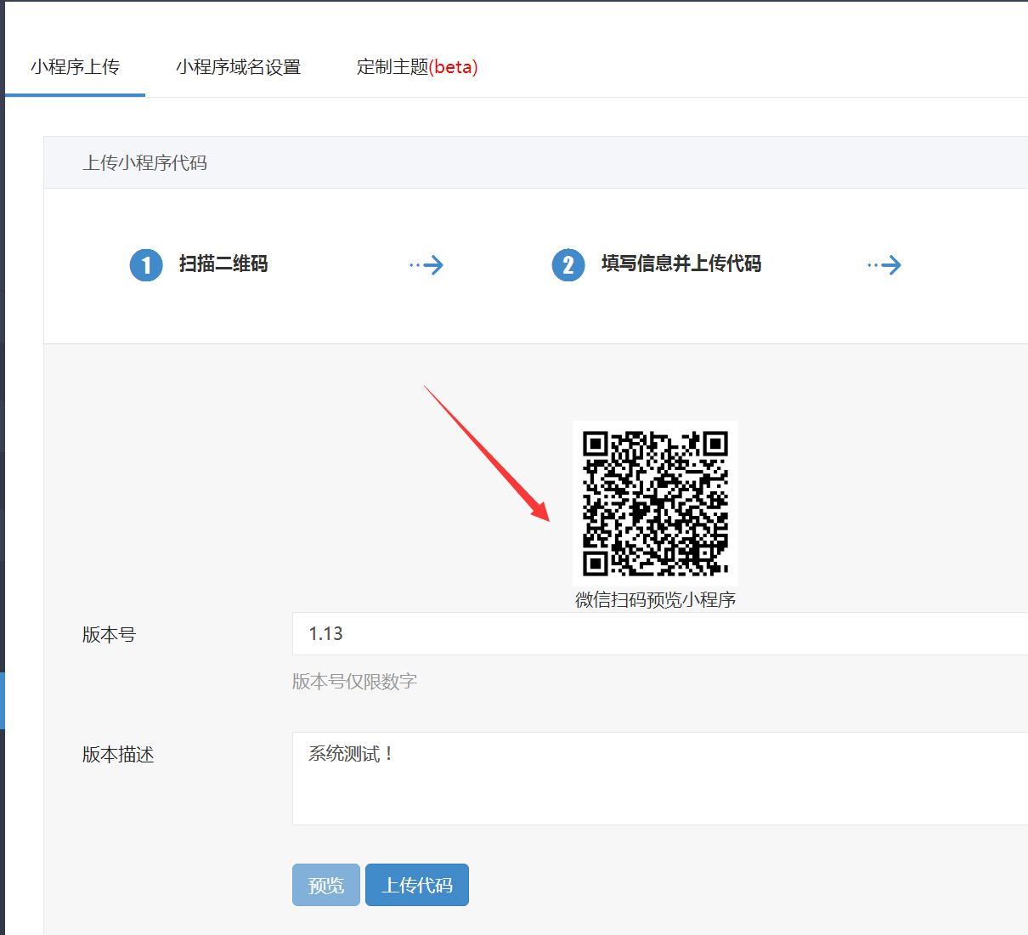Click the 上传代码 button
Image resolution: width=1028 pixels, height=935 pixels.
pos(416,885)
